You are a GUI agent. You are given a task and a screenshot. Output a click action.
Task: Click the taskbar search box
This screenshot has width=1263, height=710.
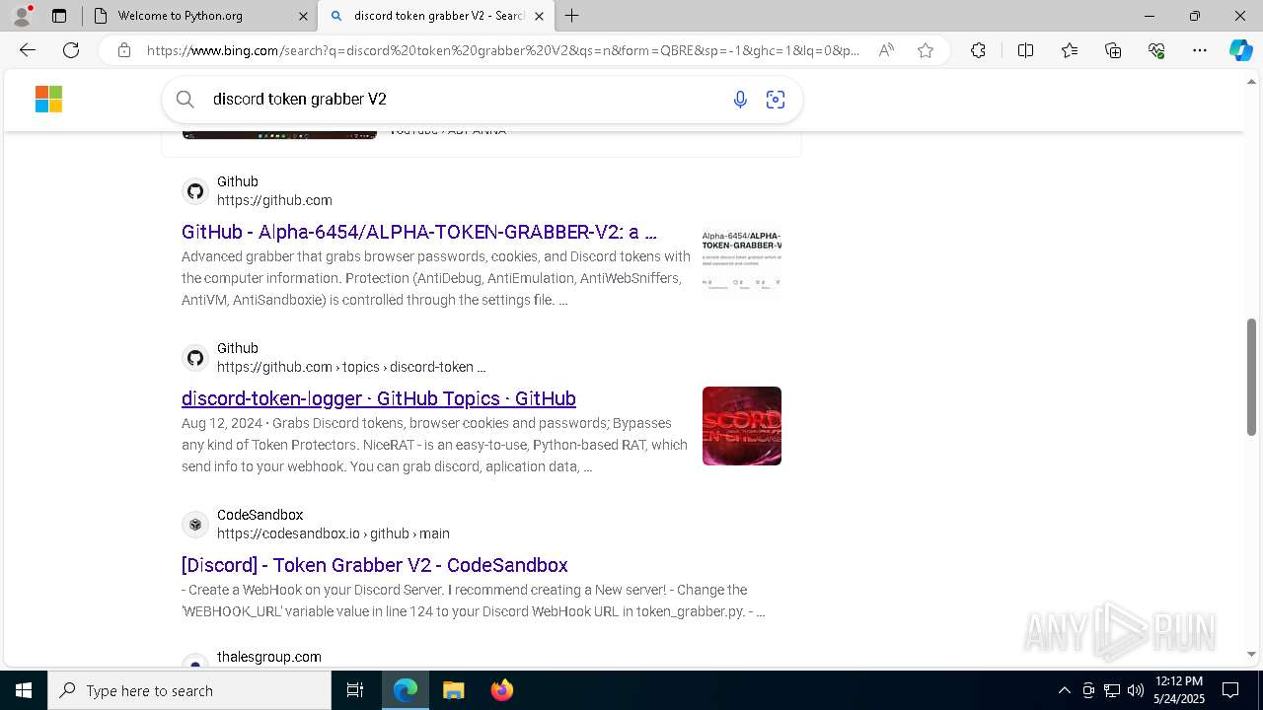click(189, 690)
